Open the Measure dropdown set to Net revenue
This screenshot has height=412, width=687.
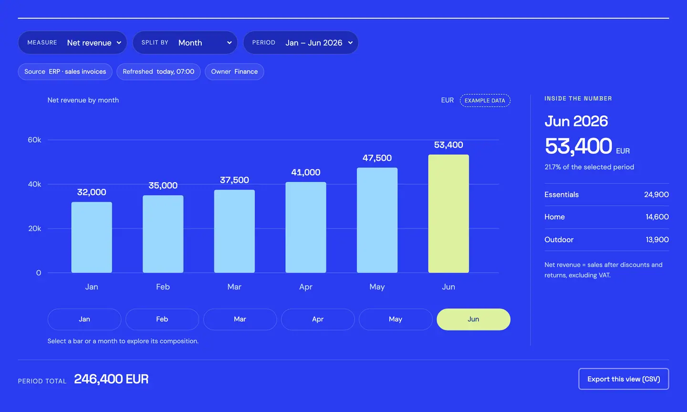73,42
